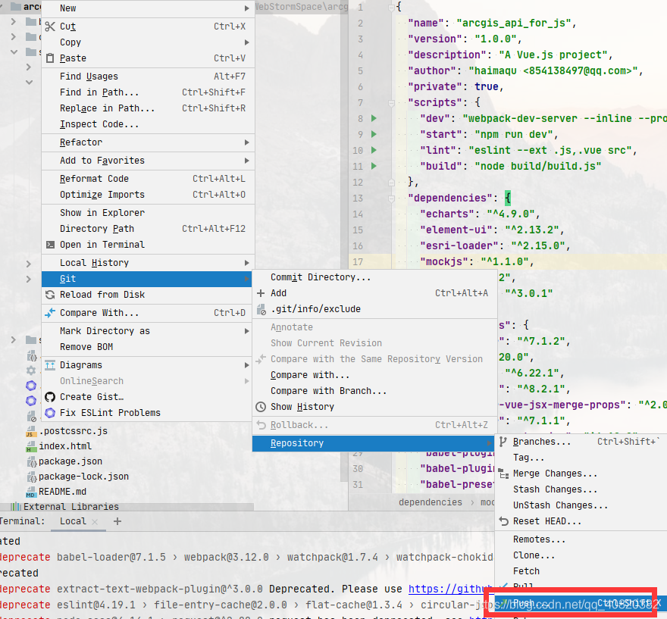Run the start script gutter arrow

coord(374,134)
